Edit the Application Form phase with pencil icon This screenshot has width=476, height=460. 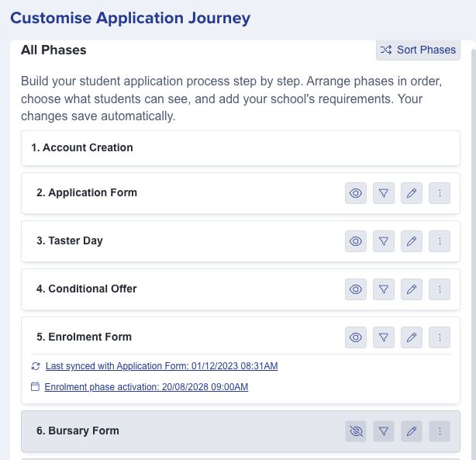(x=412, y=193)
